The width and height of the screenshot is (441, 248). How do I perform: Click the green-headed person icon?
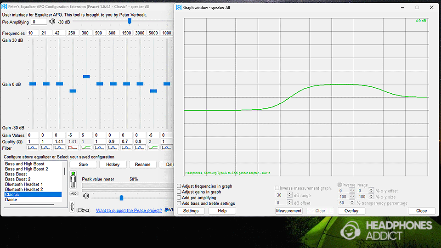[73, 180]
